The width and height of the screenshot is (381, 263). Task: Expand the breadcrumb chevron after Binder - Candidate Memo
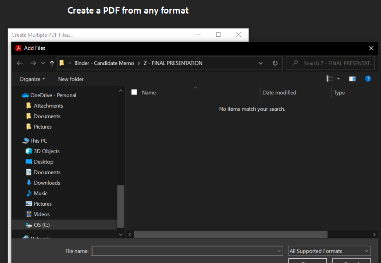coord(139,63)
